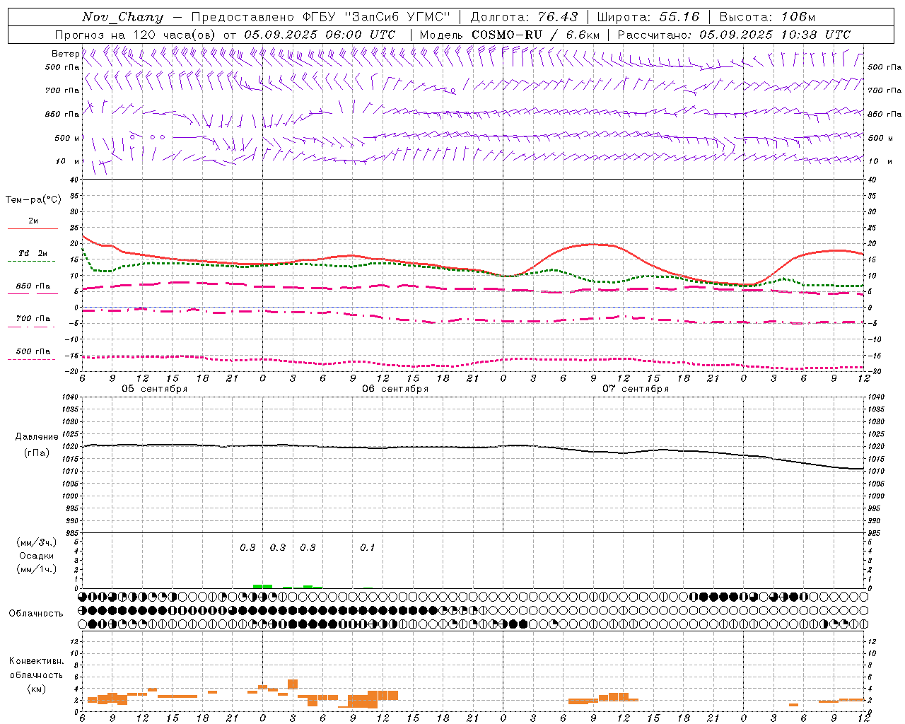Select the elevation text "Высота: 106м"

[x=766, y=17]
